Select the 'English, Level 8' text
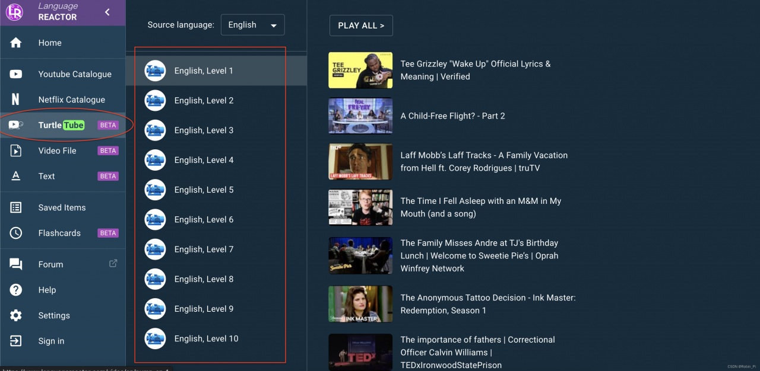 click(204, 279)
